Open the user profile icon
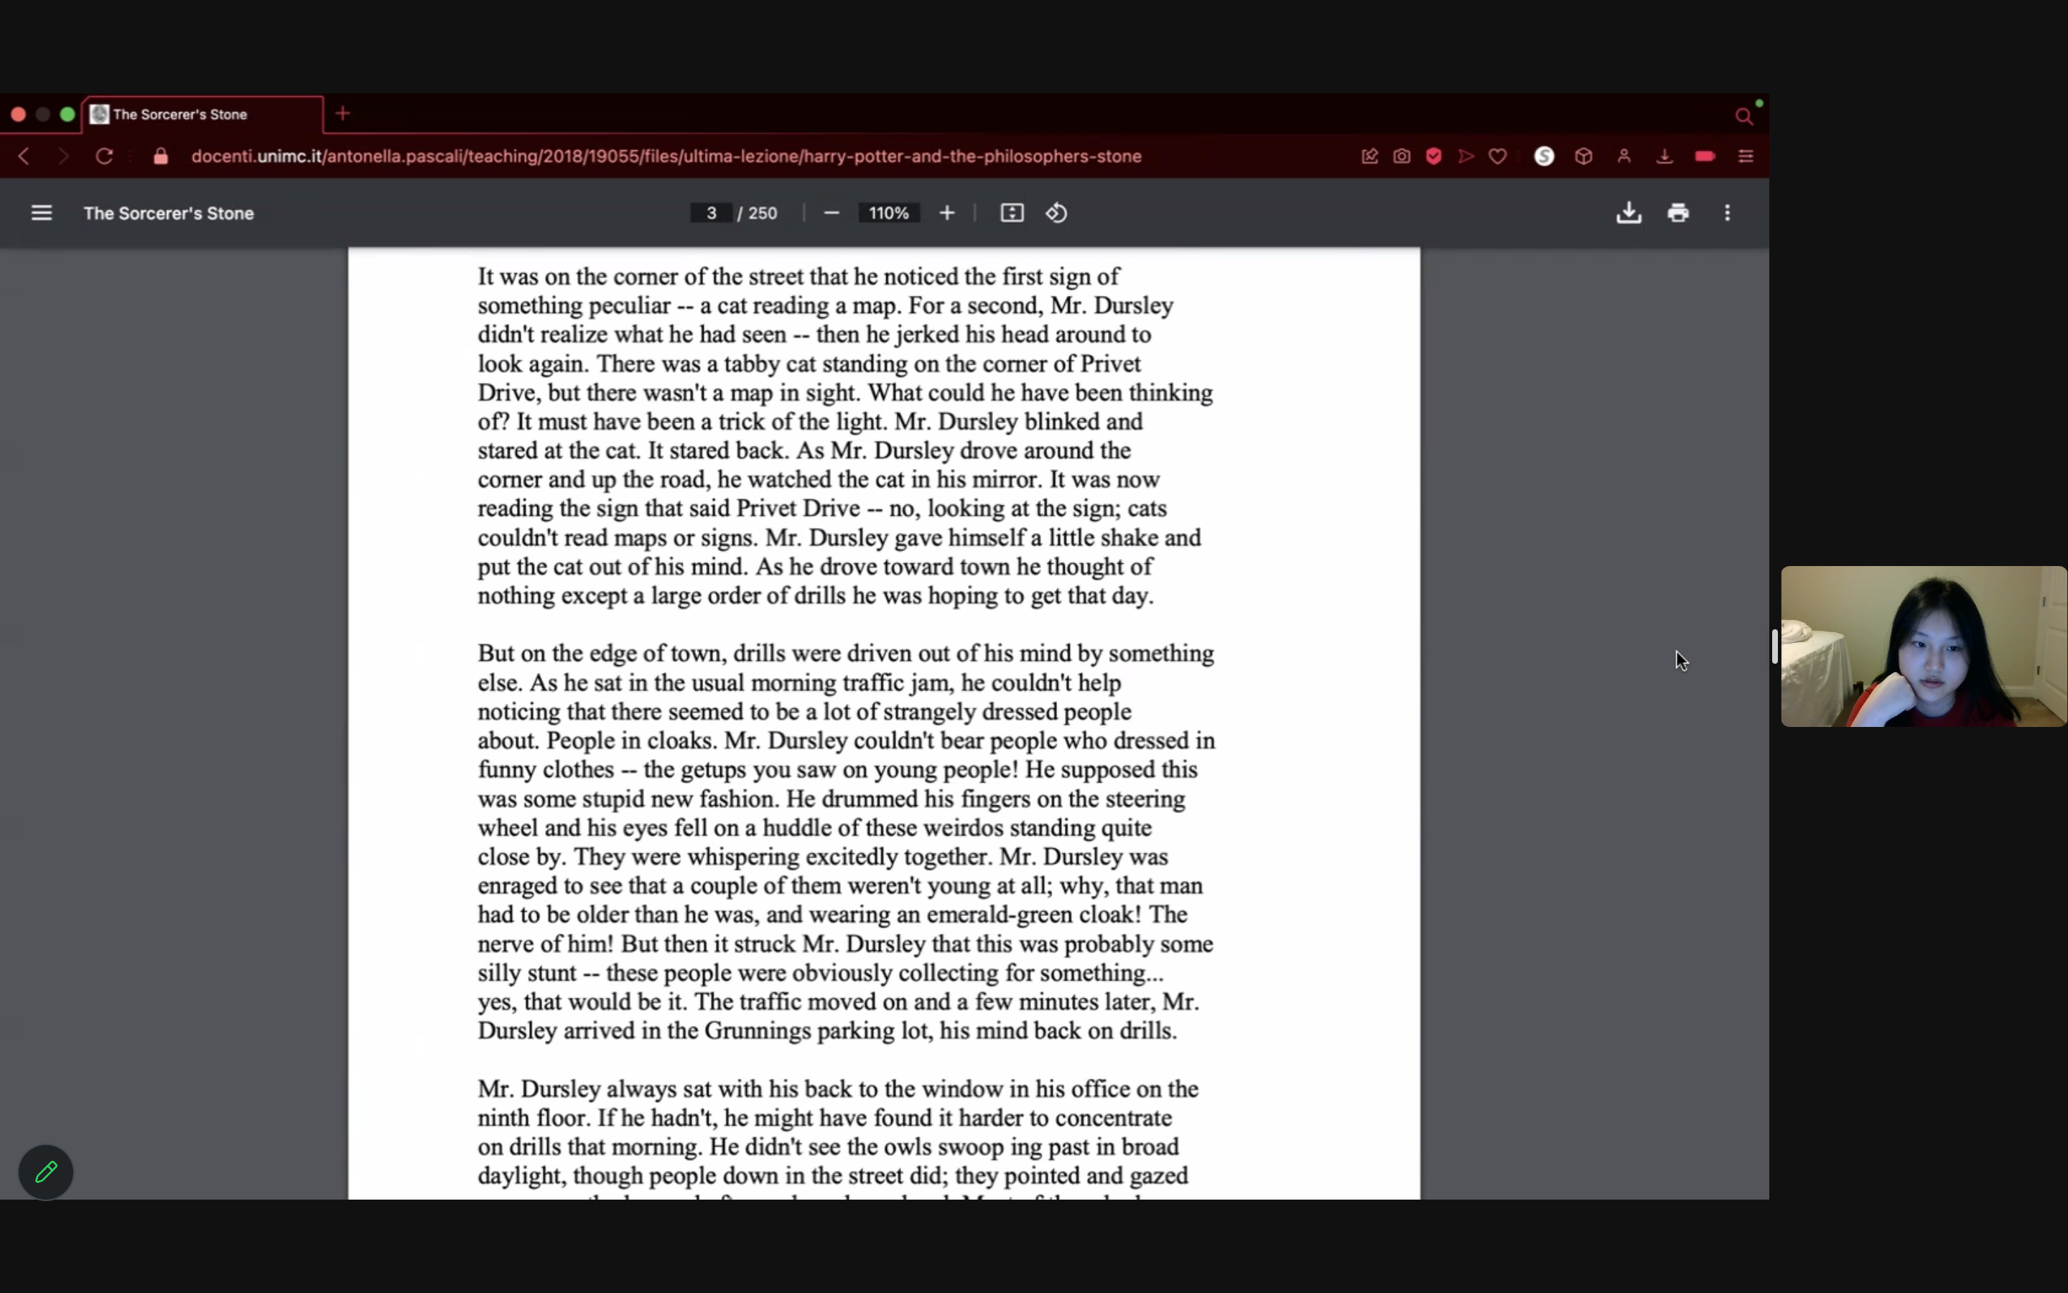 [1624, 157]
